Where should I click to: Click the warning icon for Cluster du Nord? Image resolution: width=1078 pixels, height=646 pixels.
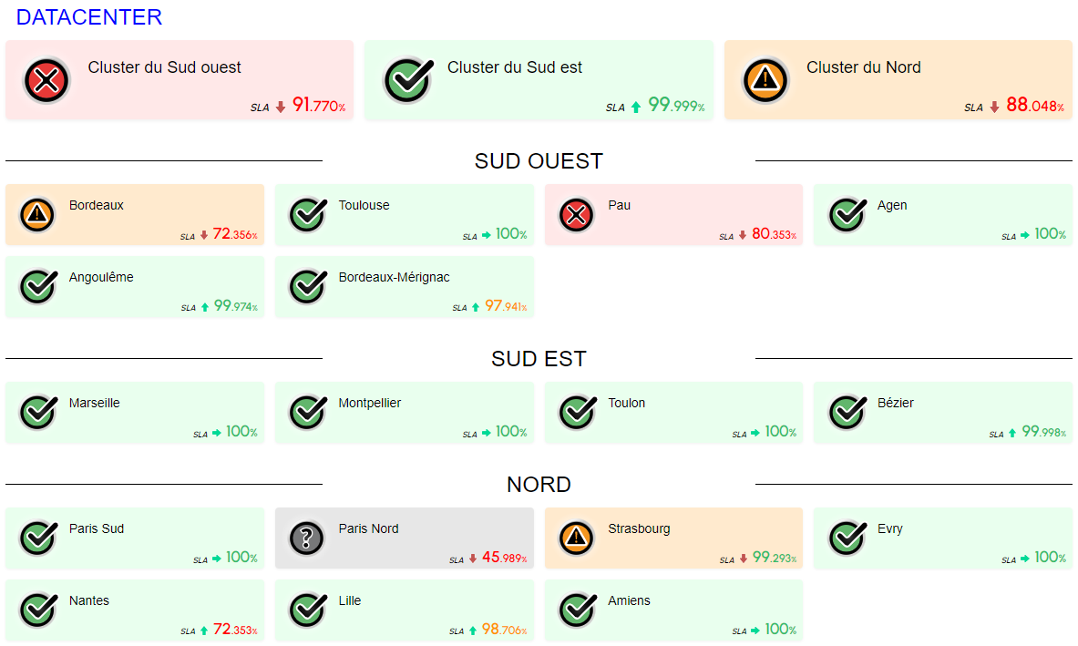point(765,80)
